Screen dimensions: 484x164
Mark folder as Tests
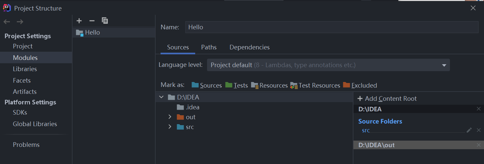[236, 85]
